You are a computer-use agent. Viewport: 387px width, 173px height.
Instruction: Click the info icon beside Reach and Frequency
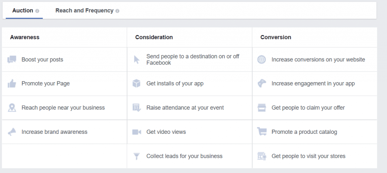(117, 11)
